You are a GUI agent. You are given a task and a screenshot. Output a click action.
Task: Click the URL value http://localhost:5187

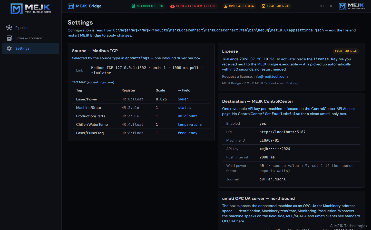click(282, 132)
